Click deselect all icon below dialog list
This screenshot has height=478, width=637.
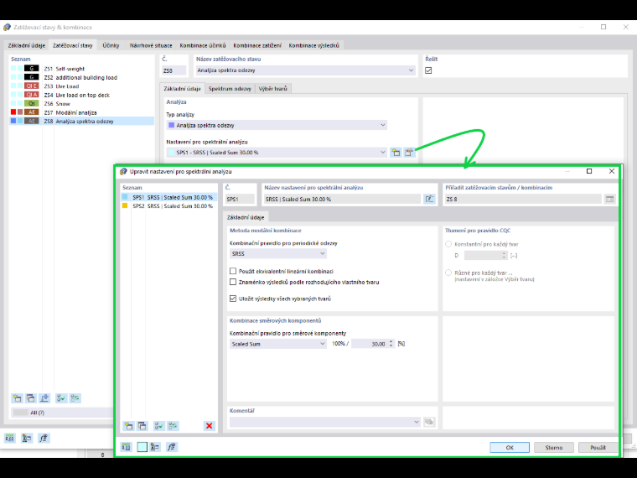[x=173, y=425]
